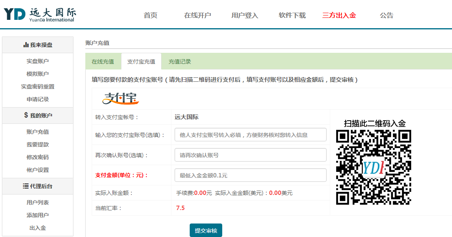Click the YD YuanDa International logo
Screen dimensions: 452x237
click(x=40, y=14)
